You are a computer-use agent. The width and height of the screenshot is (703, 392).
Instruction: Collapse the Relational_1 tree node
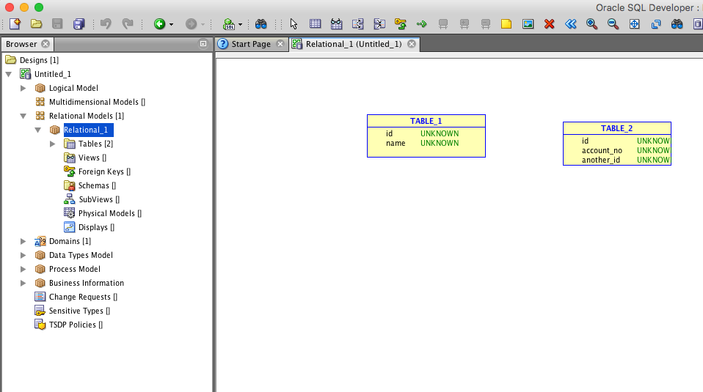pos(38,130)
